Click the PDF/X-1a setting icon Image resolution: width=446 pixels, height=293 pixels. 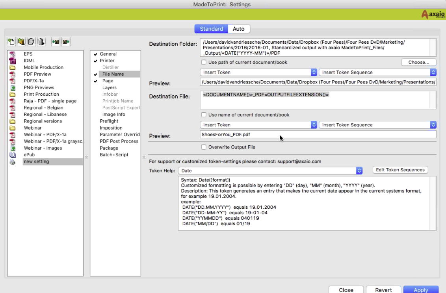coord(13,81)
